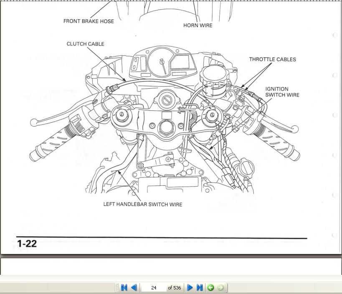
Task: Click the HORN WIRE label
Action: [x=198, y=25]
